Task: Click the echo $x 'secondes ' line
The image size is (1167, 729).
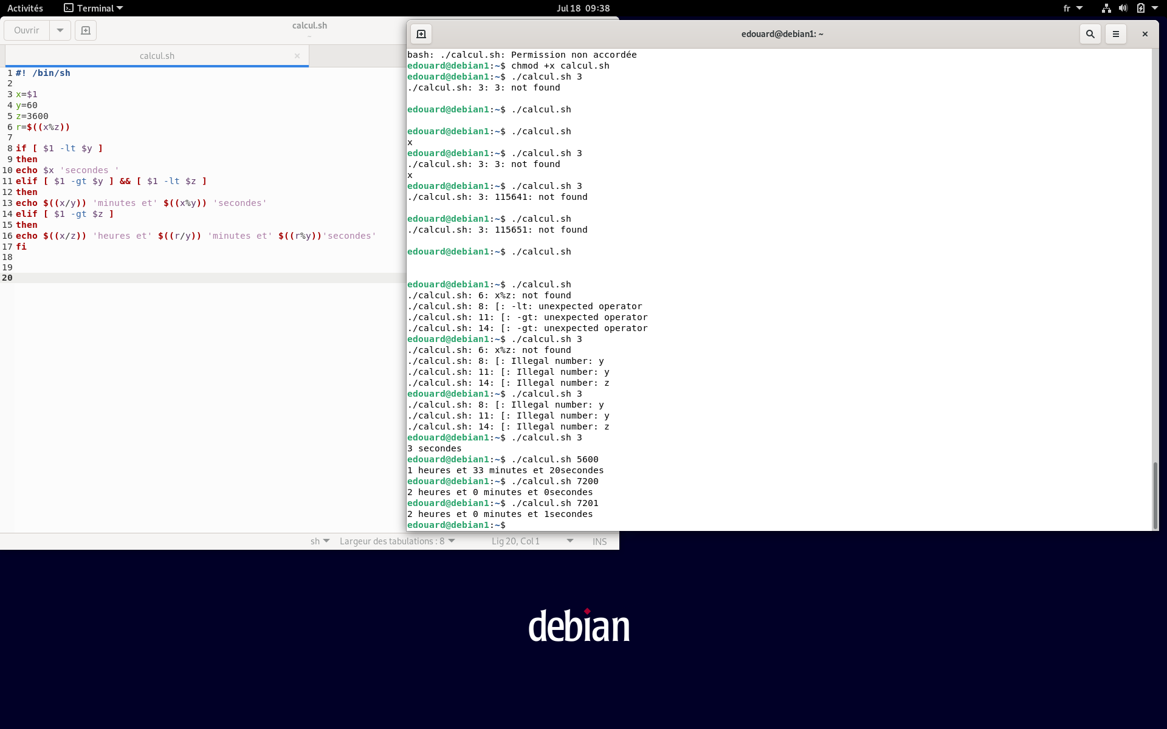Action: click(67, 170)
